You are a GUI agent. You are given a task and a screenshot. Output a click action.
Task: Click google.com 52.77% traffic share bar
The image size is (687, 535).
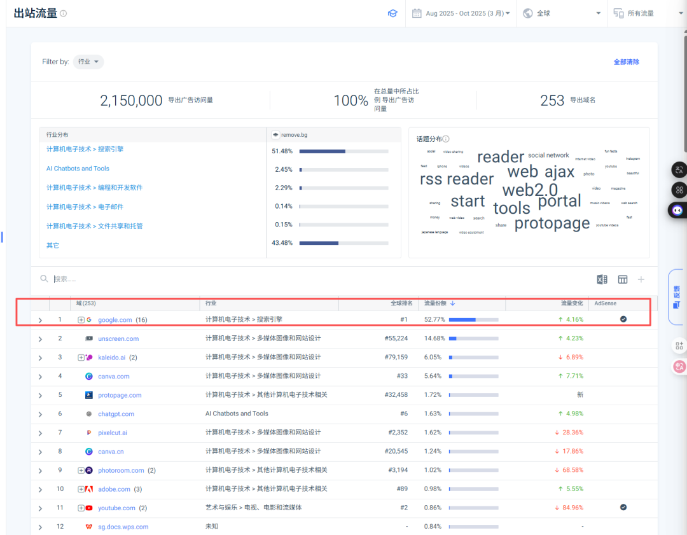(474, 319)
